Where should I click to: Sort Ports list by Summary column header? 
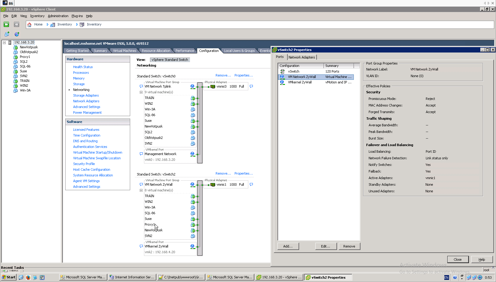pos(339,66)
